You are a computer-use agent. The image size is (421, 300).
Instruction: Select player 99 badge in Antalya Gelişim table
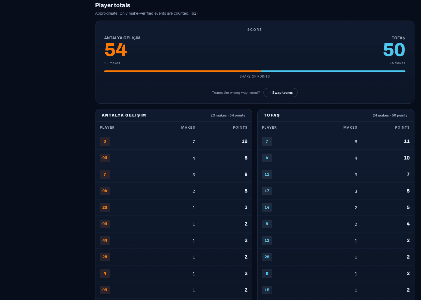pos(105,158)
